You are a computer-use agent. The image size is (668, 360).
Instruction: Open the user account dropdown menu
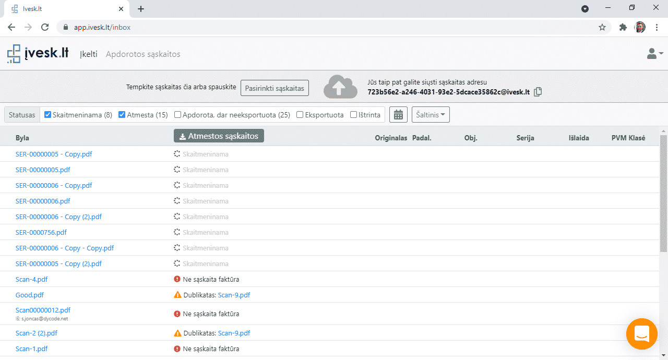tap(654, 54)
